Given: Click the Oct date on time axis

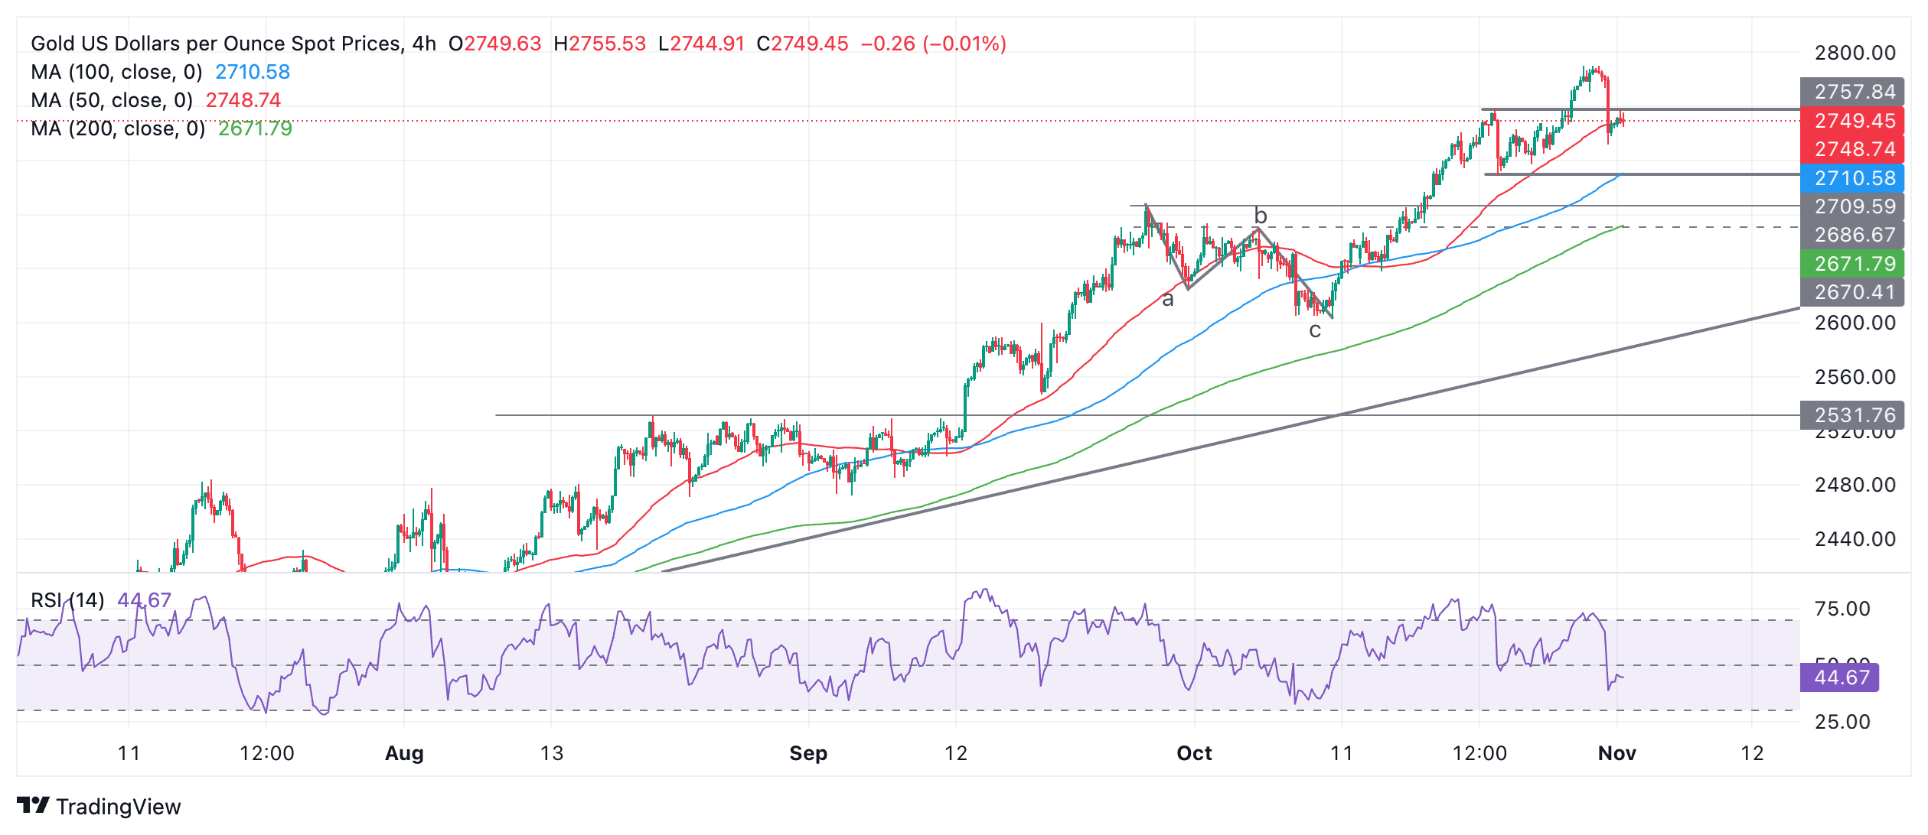Looking at the screenshot, I should pos(1194,753).
